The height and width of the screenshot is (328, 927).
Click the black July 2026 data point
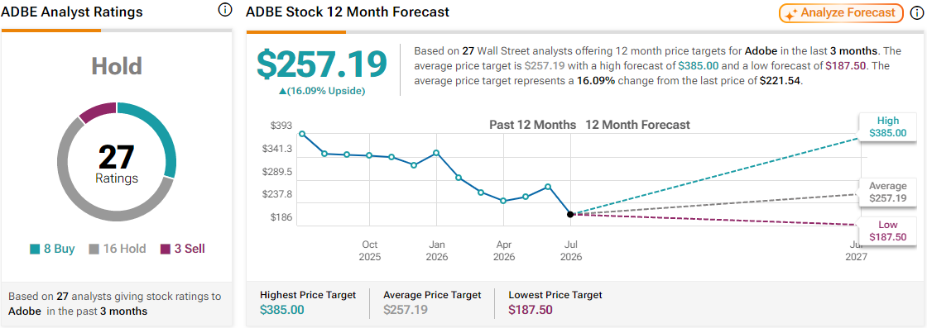570,214
